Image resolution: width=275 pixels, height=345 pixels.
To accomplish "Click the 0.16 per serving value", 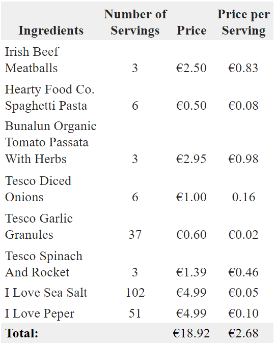I will (x=243, y=197).
